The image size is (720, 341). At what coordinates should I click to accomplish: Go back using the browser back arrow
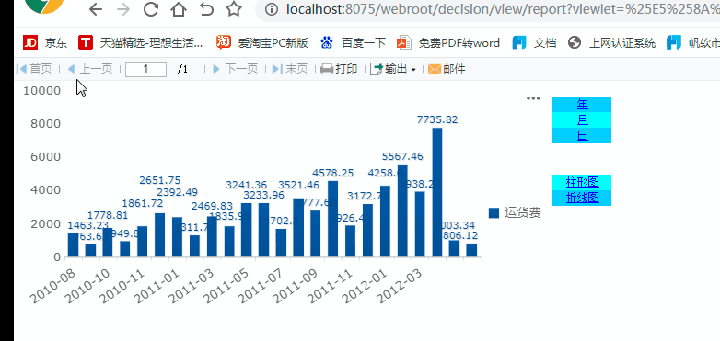coord(96,8)
